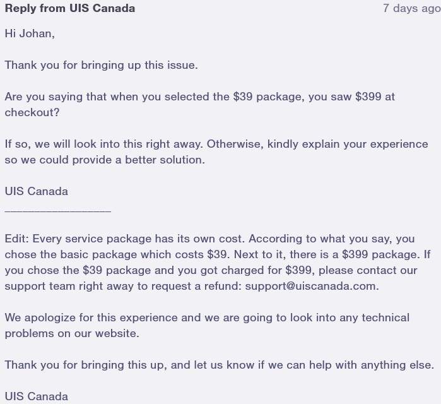
Task: Click the word 'checkout?'
Action: point(32,112)
